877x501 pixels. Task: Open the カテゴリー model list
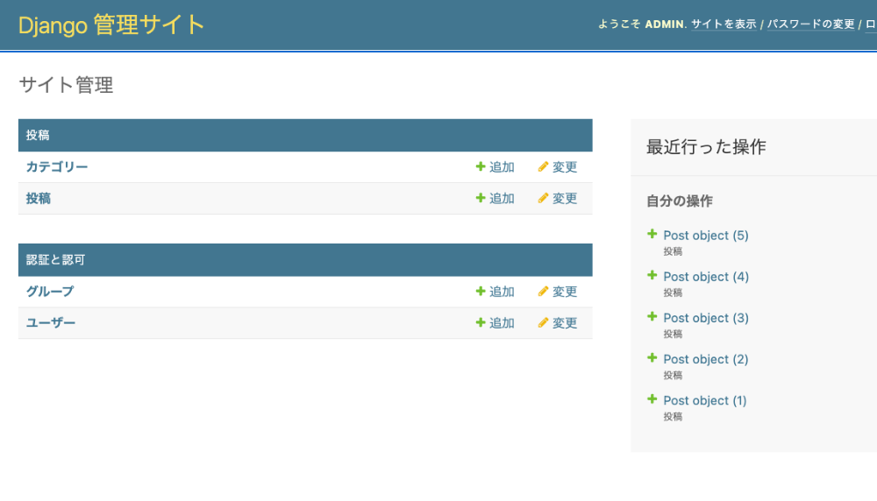click(56, 167)
